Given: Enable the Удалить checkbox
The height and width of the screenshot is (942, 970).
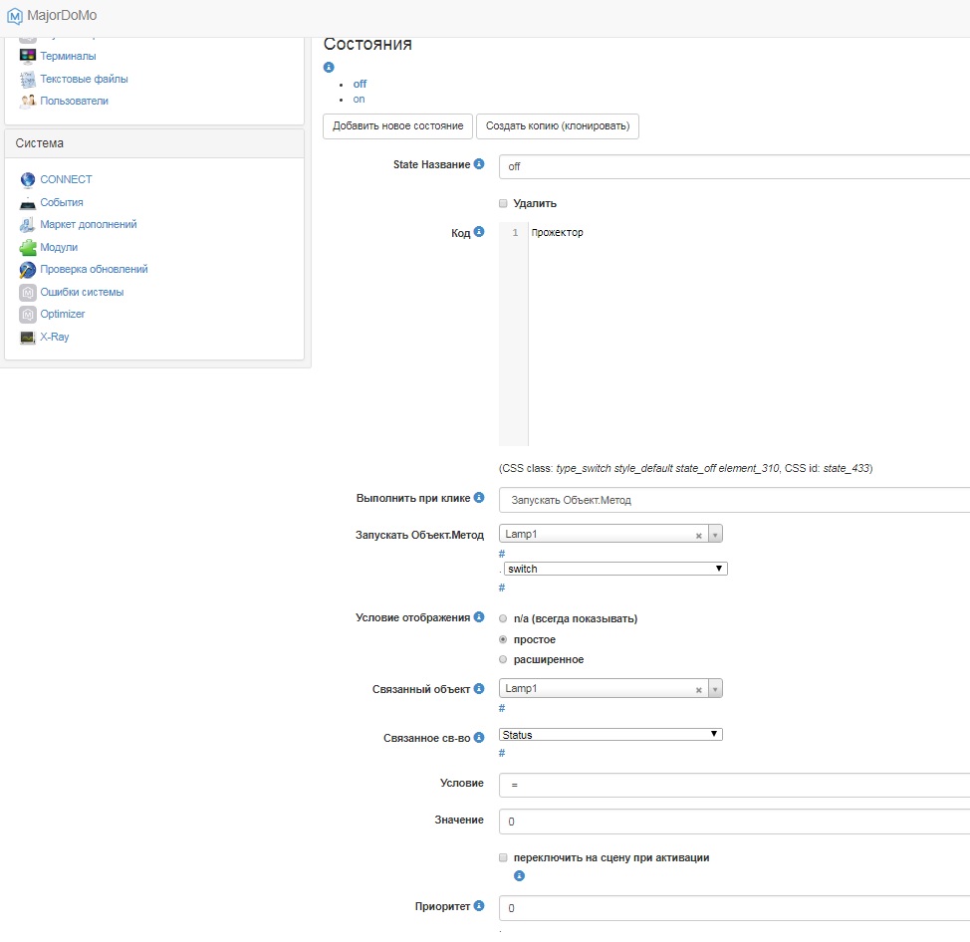Looking at the screenshot, I should click(x=503, y=203).
